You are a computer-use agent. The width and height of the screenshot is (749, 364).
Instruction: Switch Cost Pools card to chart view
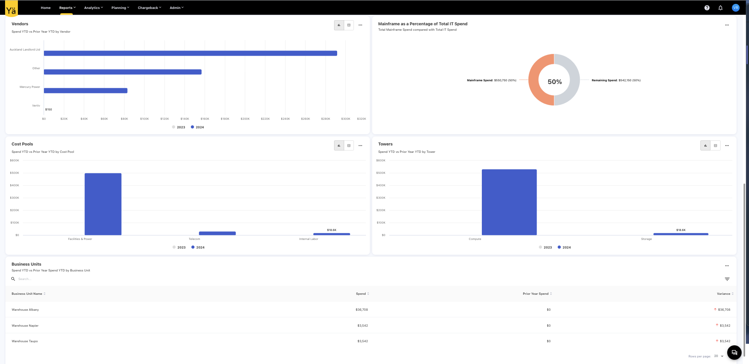(339, 145)
